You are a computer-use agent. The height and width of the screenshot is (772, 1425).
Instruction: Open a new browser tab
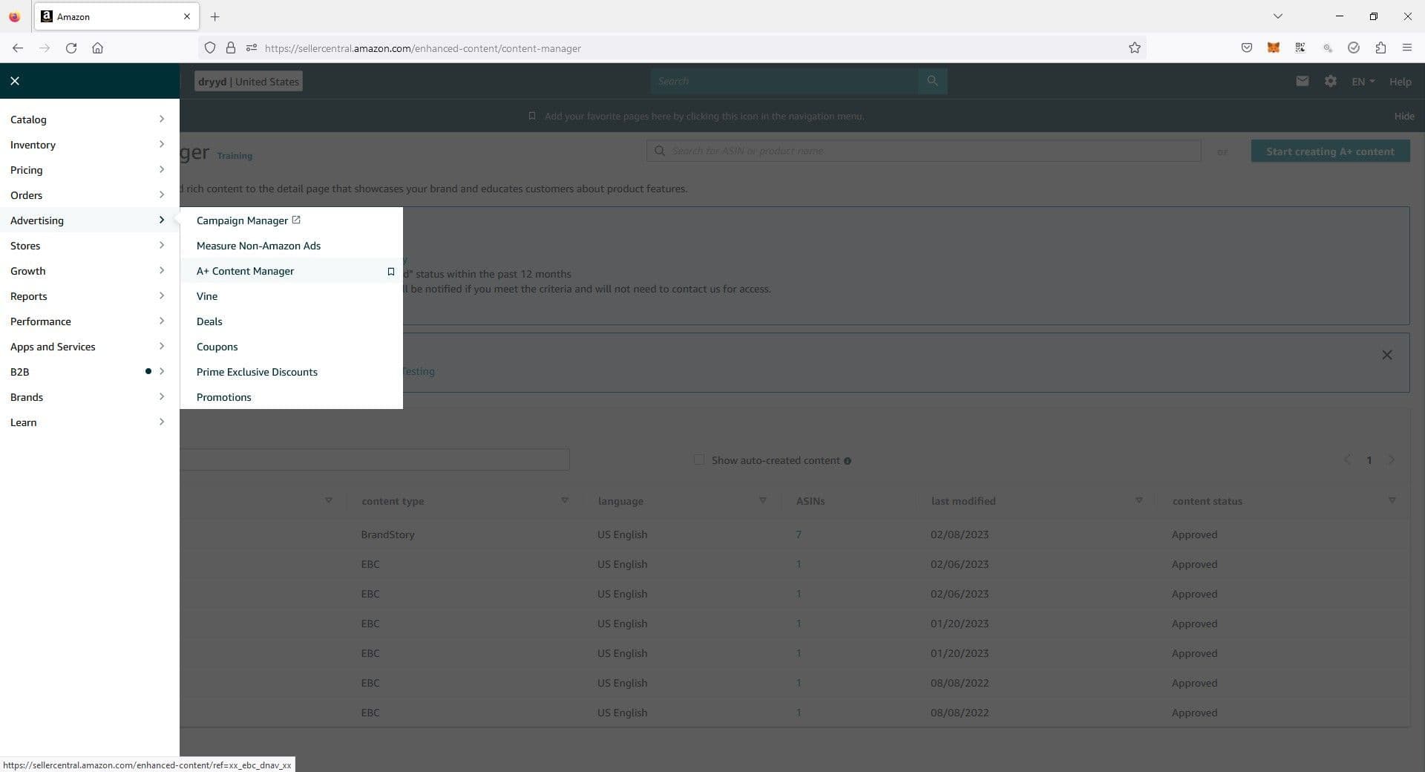[x=214, y=16]
